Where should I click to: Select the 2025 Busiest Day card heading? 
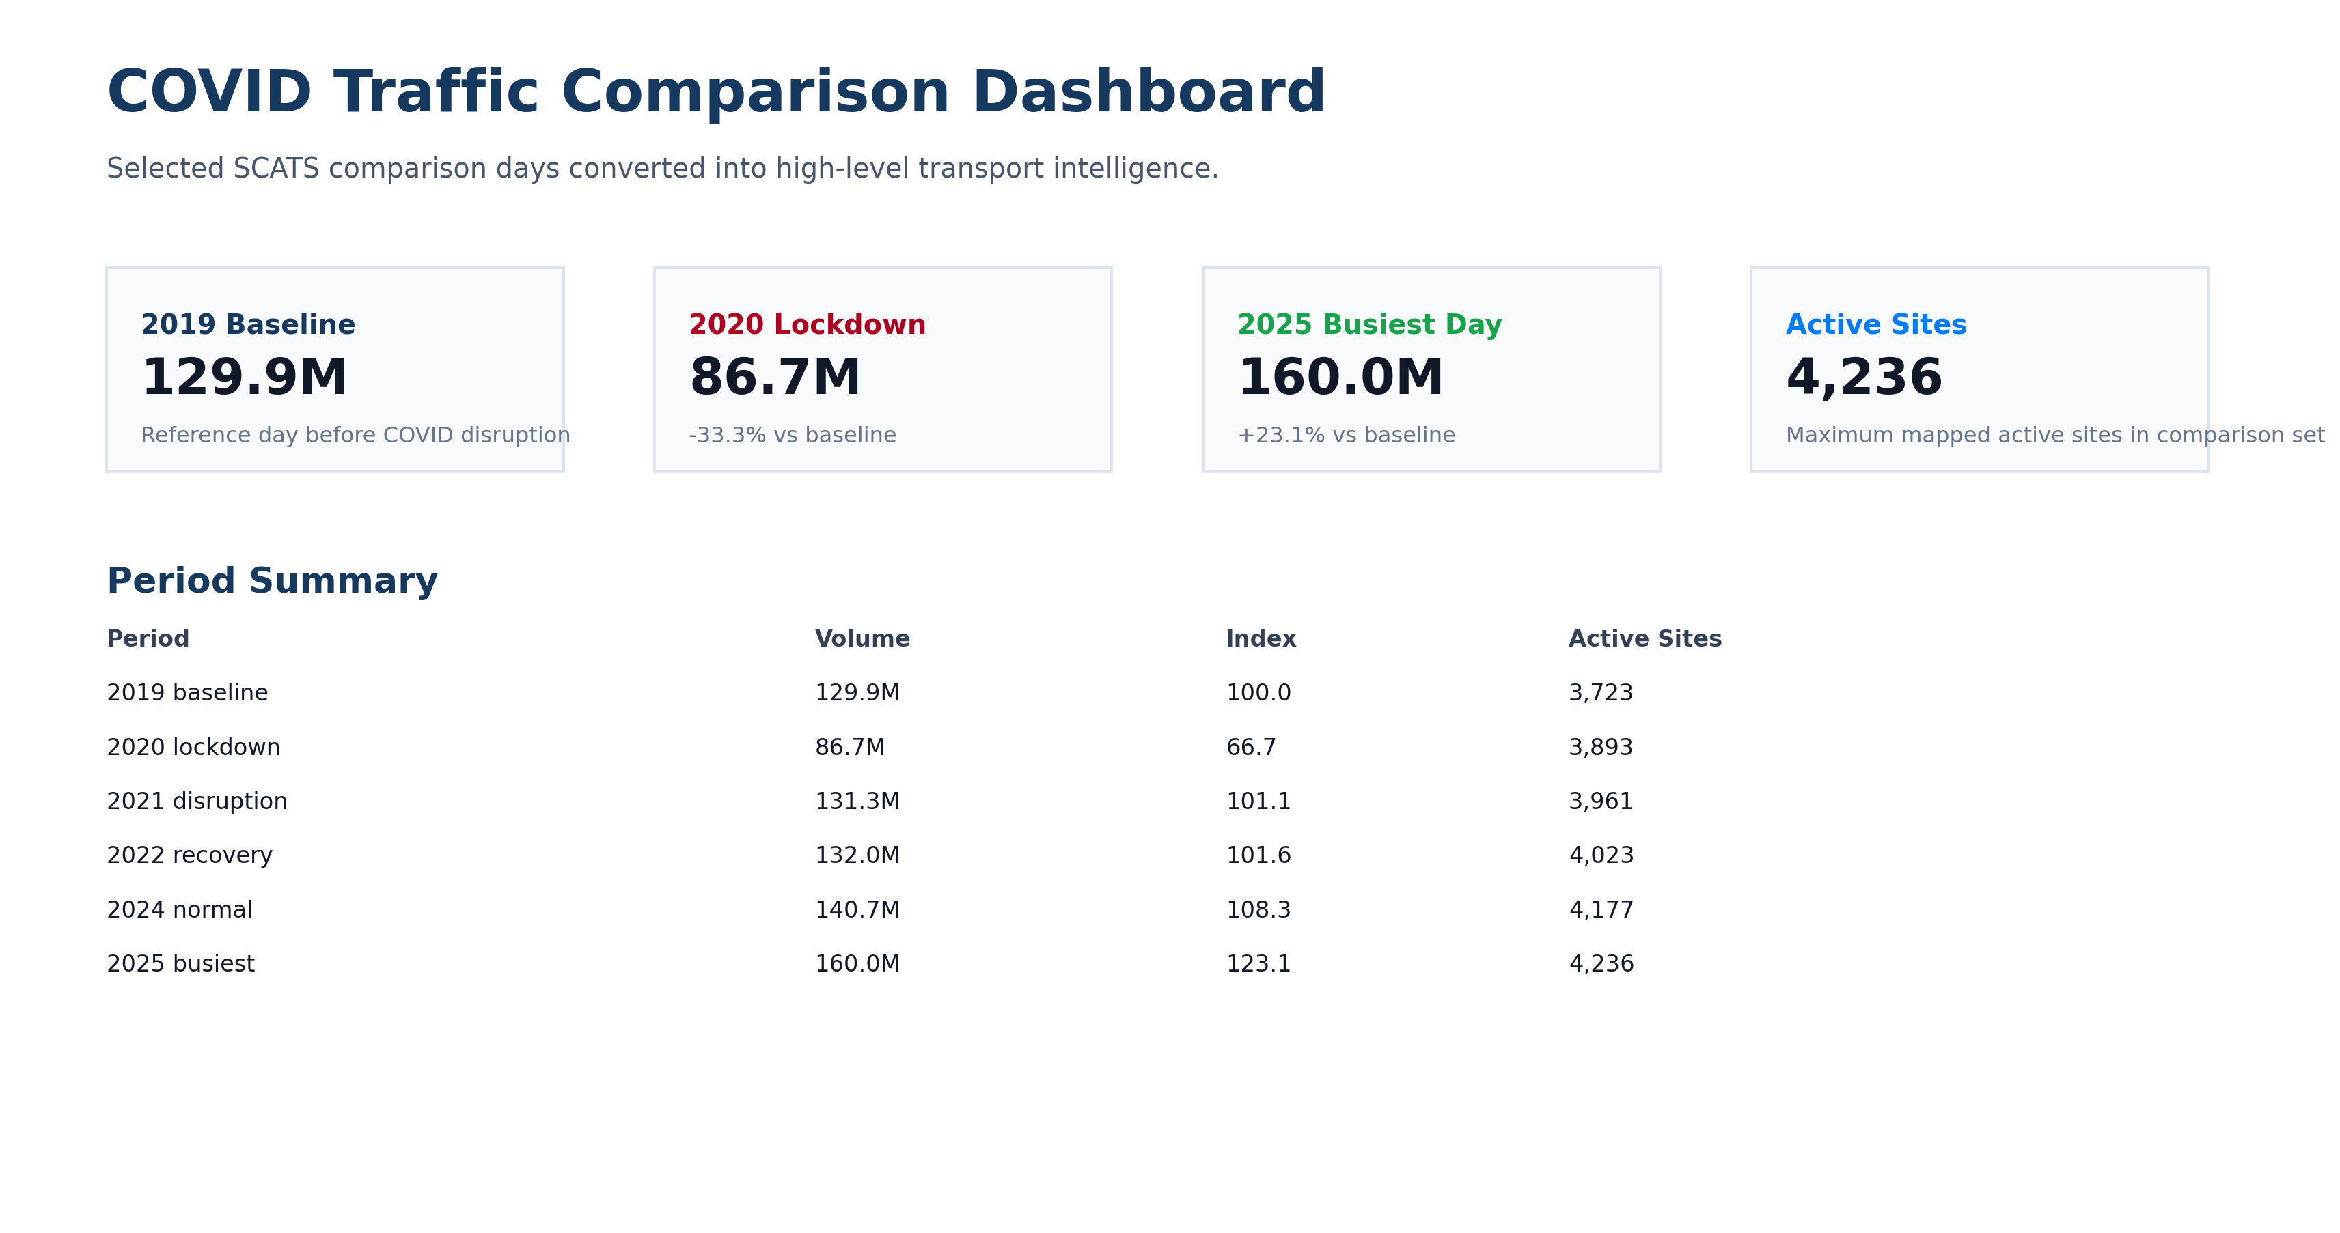[1369, 325]
